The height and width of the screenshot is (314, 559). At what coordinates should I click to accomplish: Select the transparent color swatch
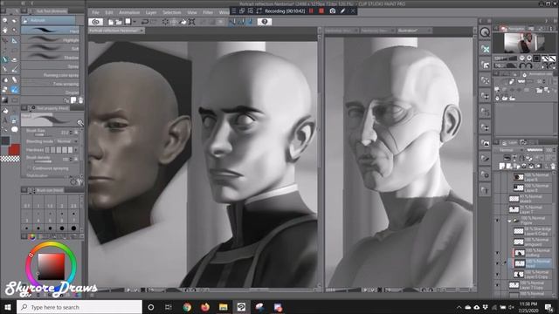10,159
